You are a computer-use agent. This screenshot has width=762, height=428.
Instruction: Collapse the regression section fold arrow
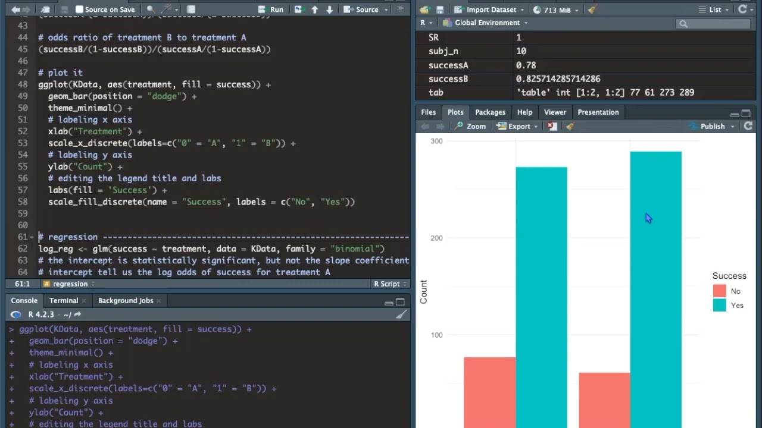(32, 237)
